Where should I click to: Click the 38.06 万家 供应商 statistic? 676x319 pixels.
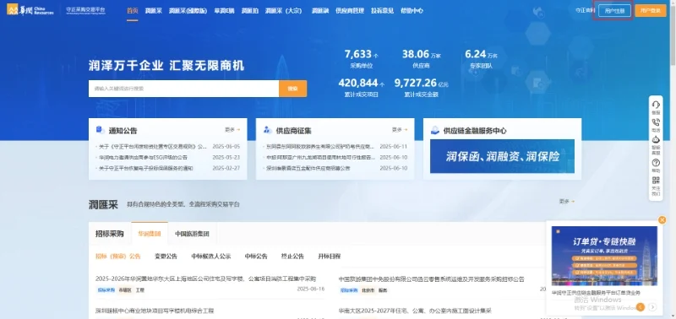(x=421, y=59)
